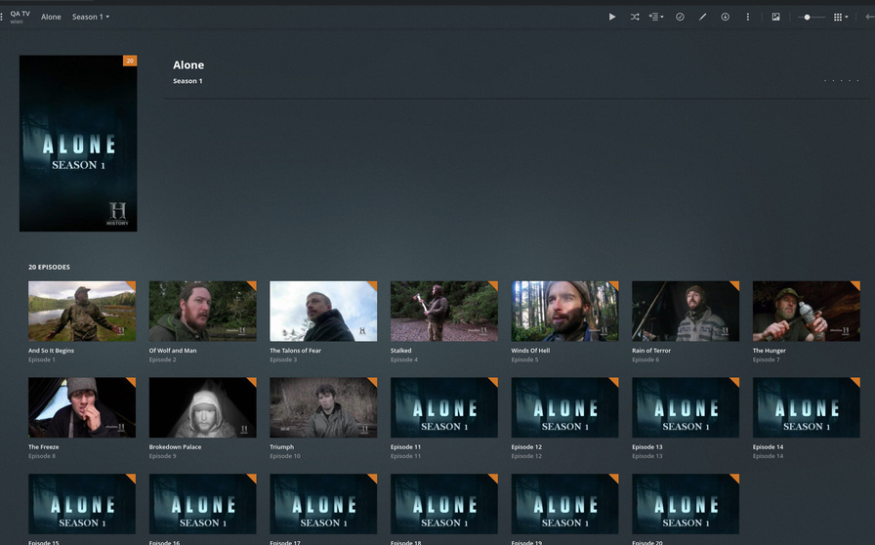The image size is (875, 545).
Task: Open the Rain of Terror thumbnail
Action: [x=686, y=311]
